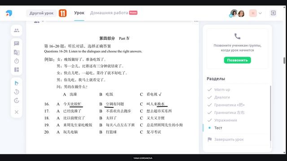Click question 20 option A text
The height and width of the screenshot is (161, 287).
pos(70,132)
